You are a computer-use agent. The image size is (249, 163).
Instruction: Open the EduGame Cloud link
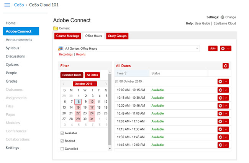coord(224,23)
